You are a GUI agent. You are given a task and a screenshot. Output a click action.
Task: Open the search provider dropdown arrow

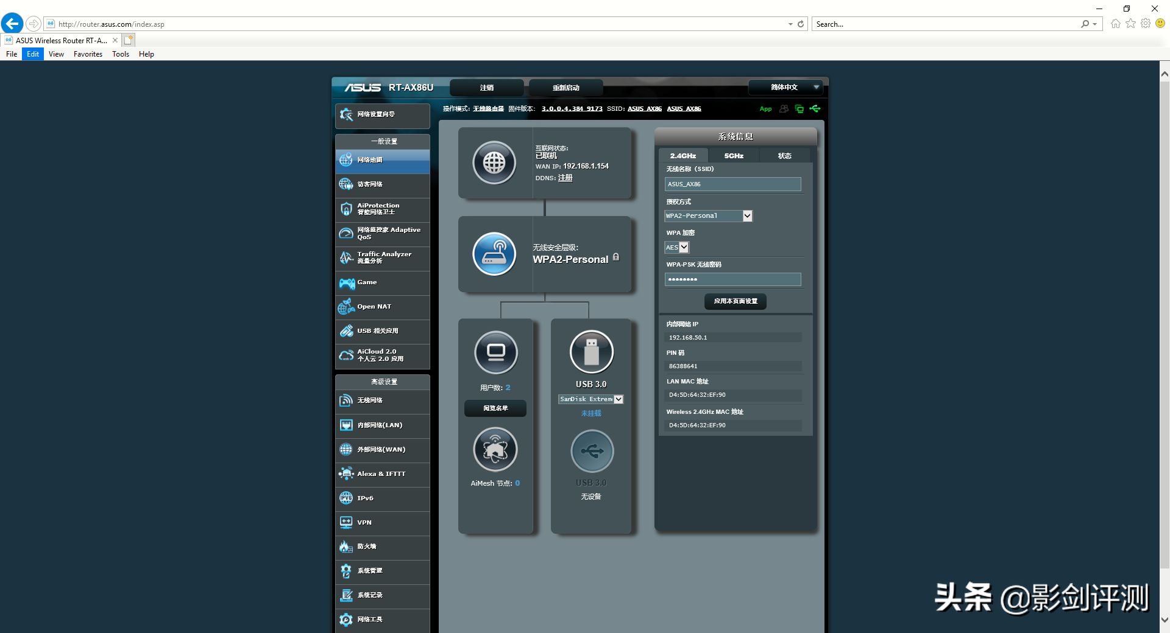1095,24
